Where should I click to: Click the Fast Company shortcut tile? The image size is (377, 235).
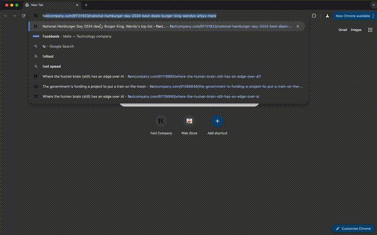pos(161,125)
